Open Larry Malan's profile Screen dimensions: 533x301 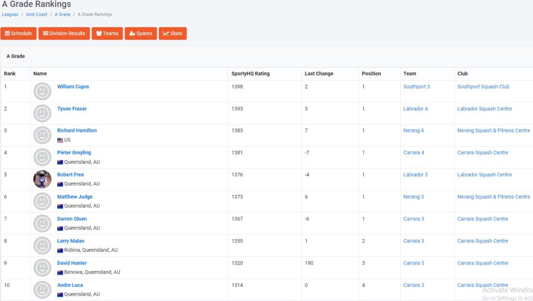click(71, 241)
